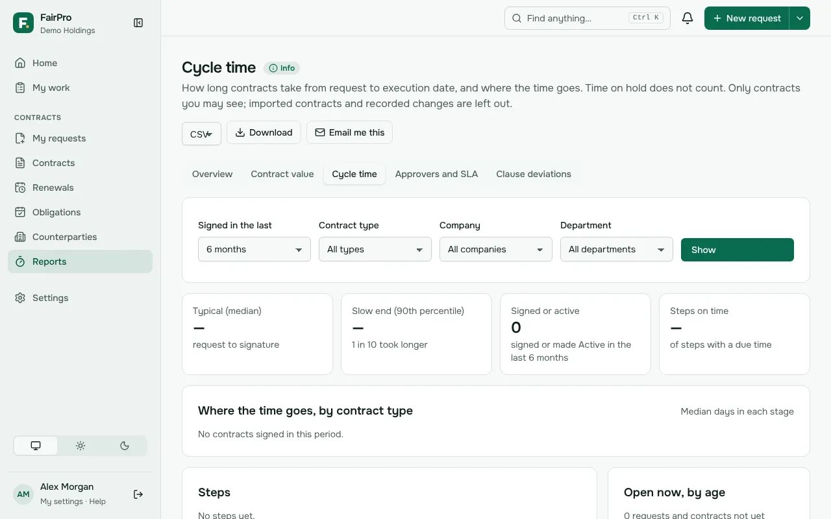
Task: Open the CSV format dropdown
Action: click(201, 134)
